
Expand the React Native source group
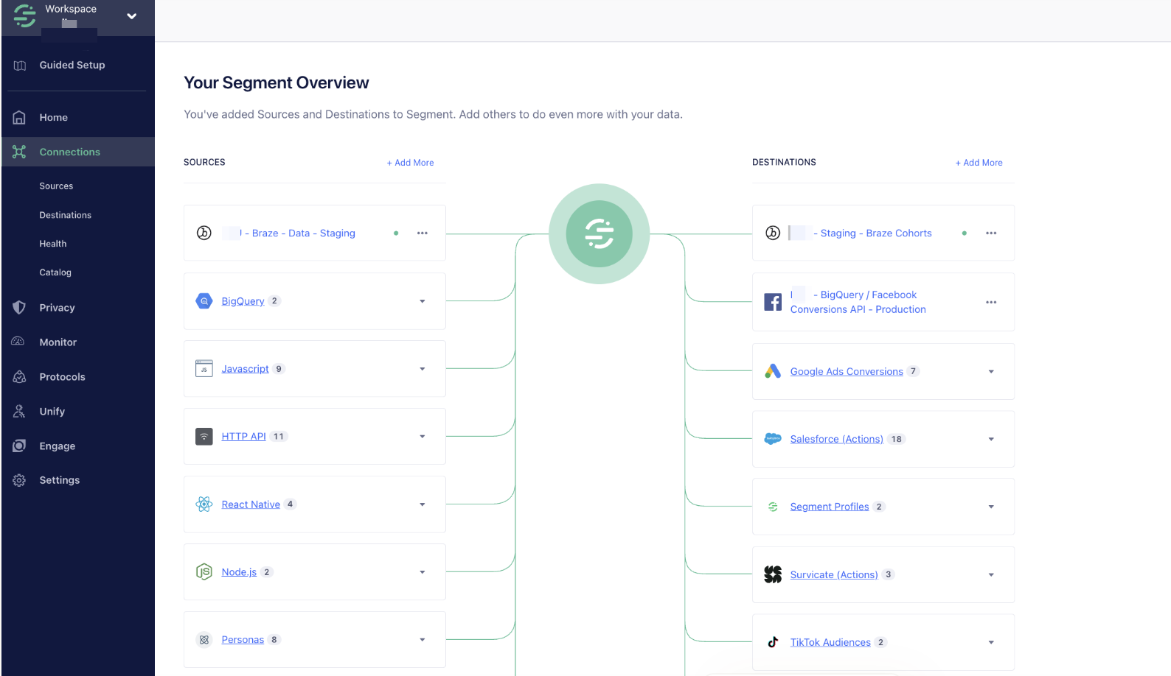click(423, 504)
